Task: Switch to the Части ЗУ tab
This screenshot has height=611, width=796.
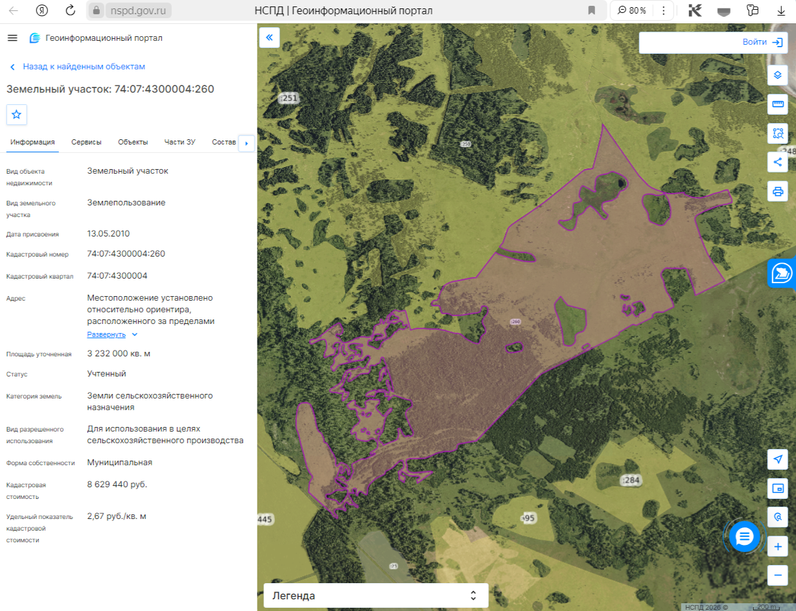Action: pyautogui.click(x=180, y=142)
